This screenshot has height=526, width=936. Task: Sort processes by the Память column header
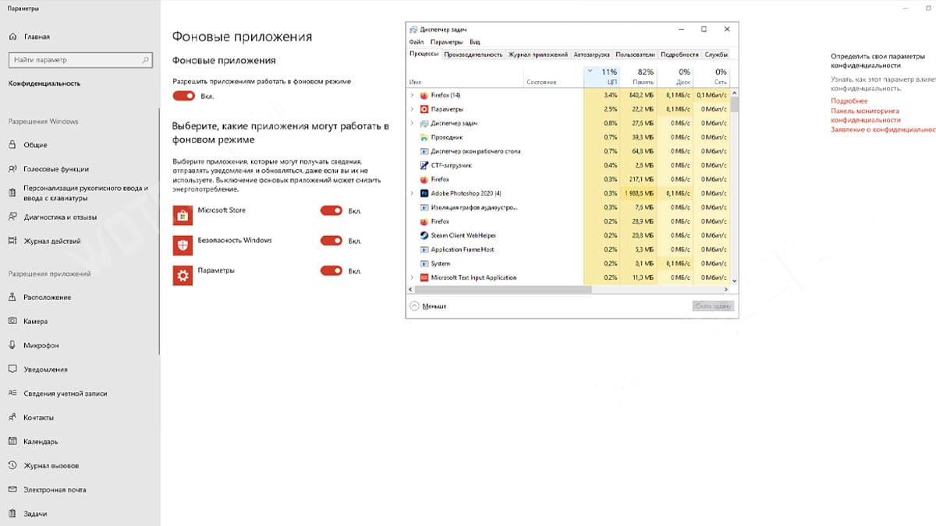(x=640, y=76)
